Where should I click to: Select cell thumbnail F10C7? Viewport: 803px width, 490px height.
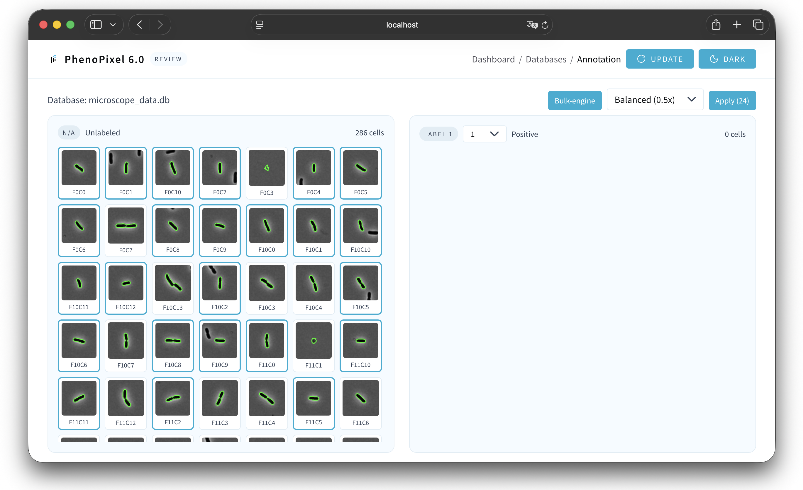(x=126, y=340)
